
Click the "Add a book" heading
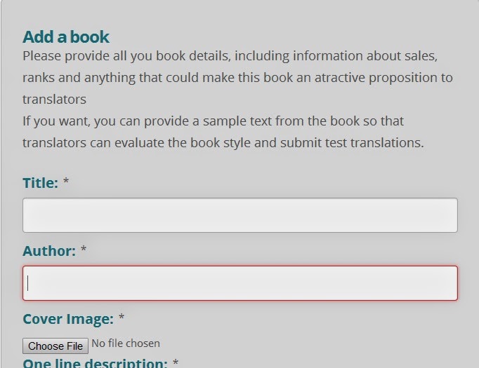point(66,37)
